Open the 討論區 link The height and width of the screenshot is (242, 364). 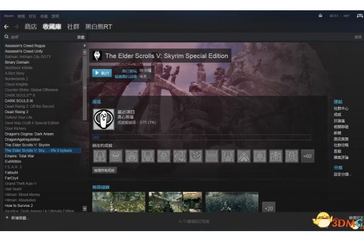[339, 120]
